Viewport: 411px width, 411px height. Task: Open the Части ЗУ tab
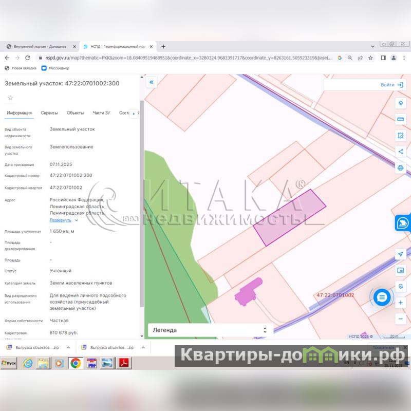(101, 113)
